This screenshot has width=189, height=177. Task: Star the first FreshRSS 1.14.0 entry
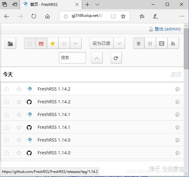coord(19,140)
